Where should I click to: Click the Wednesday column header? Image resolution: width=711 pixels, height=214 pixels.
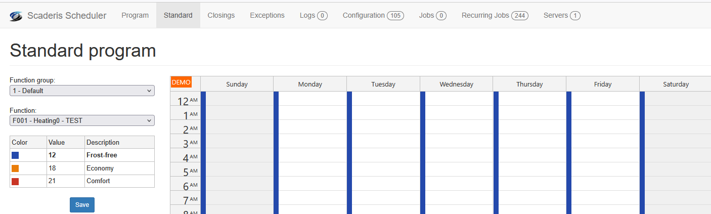pos(456,84)
